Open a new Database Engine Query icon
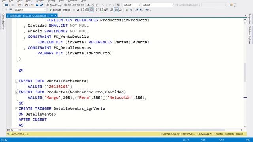 coord(65,5)
